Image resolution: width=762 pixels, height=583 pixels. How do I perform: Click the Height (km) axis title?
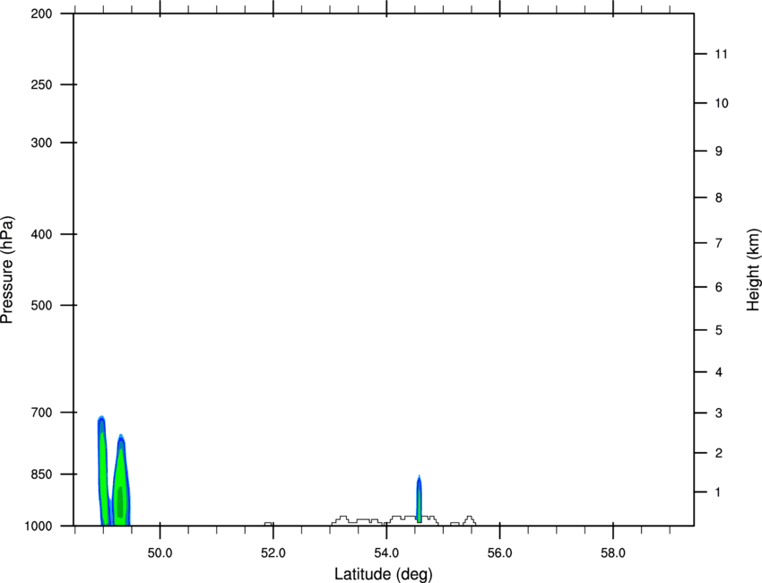[x=753, y=270]
